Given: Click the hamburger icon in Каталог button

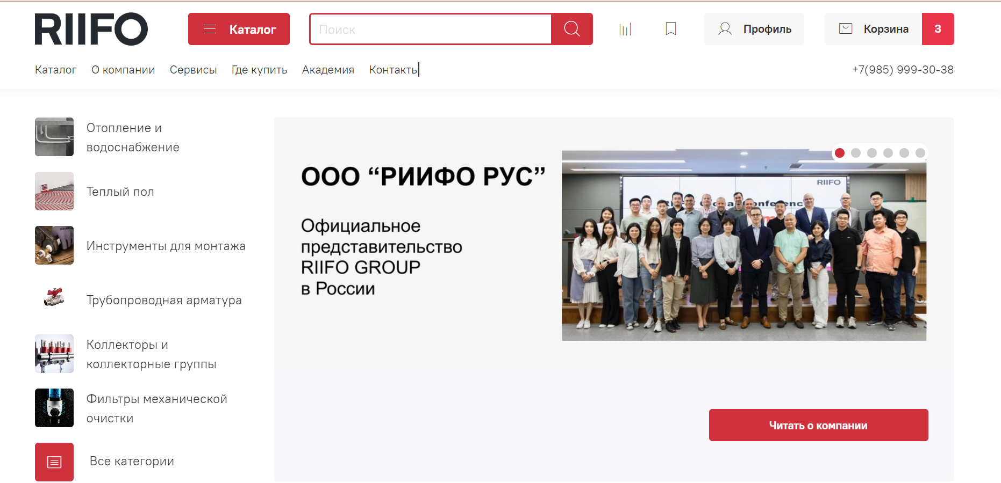Looking at the screenshot, I should click(x=210, y=29).
